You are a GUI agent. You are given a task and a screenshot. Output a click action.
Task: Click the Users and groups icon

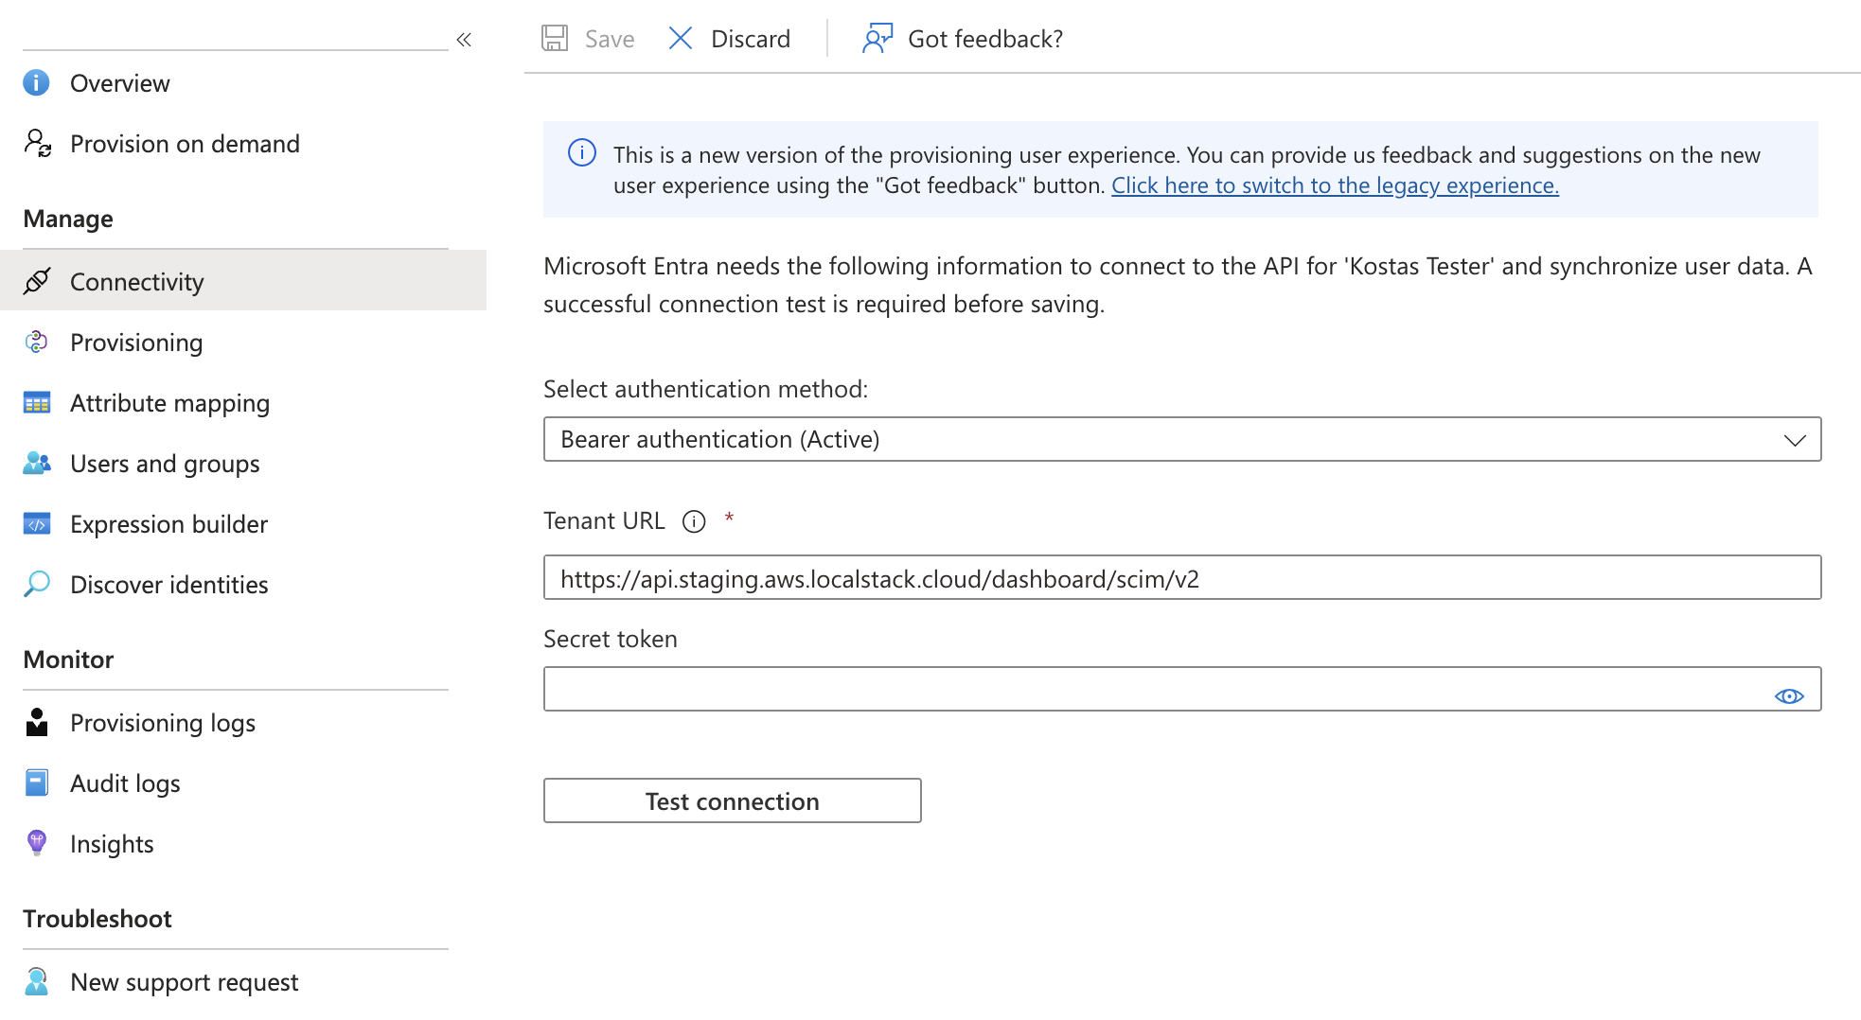(x=37, y=463)
